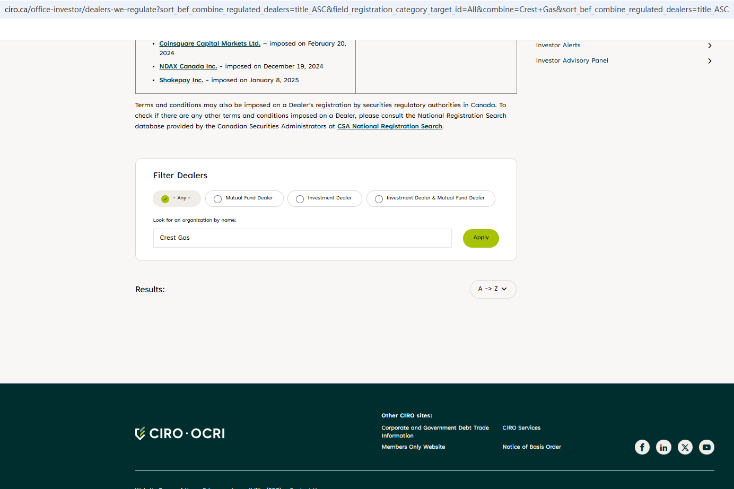
Task: Open the Investor Alerts sidebar link
Action: [558, 46]
